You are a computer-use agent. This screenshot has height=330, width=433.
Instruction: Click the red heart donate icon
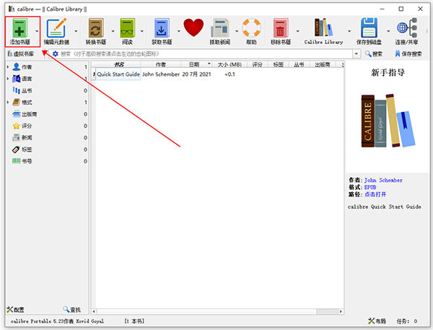(193, 27)
